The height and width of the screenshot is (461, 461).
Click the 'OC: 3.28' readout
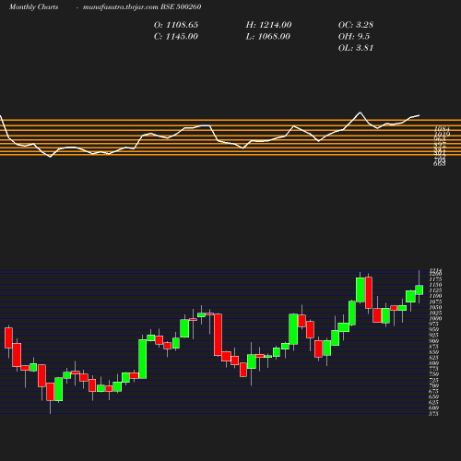[356, 25]
